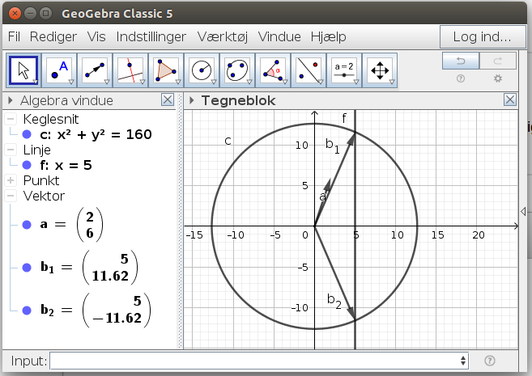Open settings gear icon
Screen dimensions: 532x376
(x=498, y=78)
